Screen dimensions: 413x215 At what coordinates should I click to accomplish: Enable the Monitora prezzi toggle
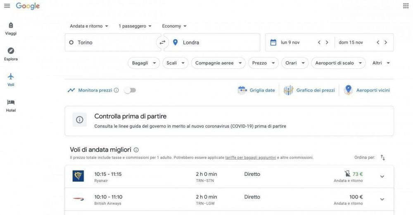tap(131, 90)
